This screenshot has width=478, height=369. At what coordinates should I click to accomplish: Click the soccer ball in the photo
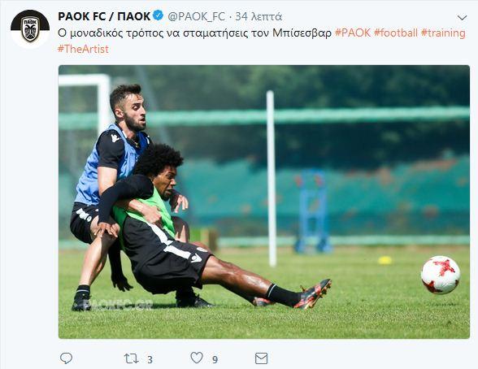[x=441, y=275]
